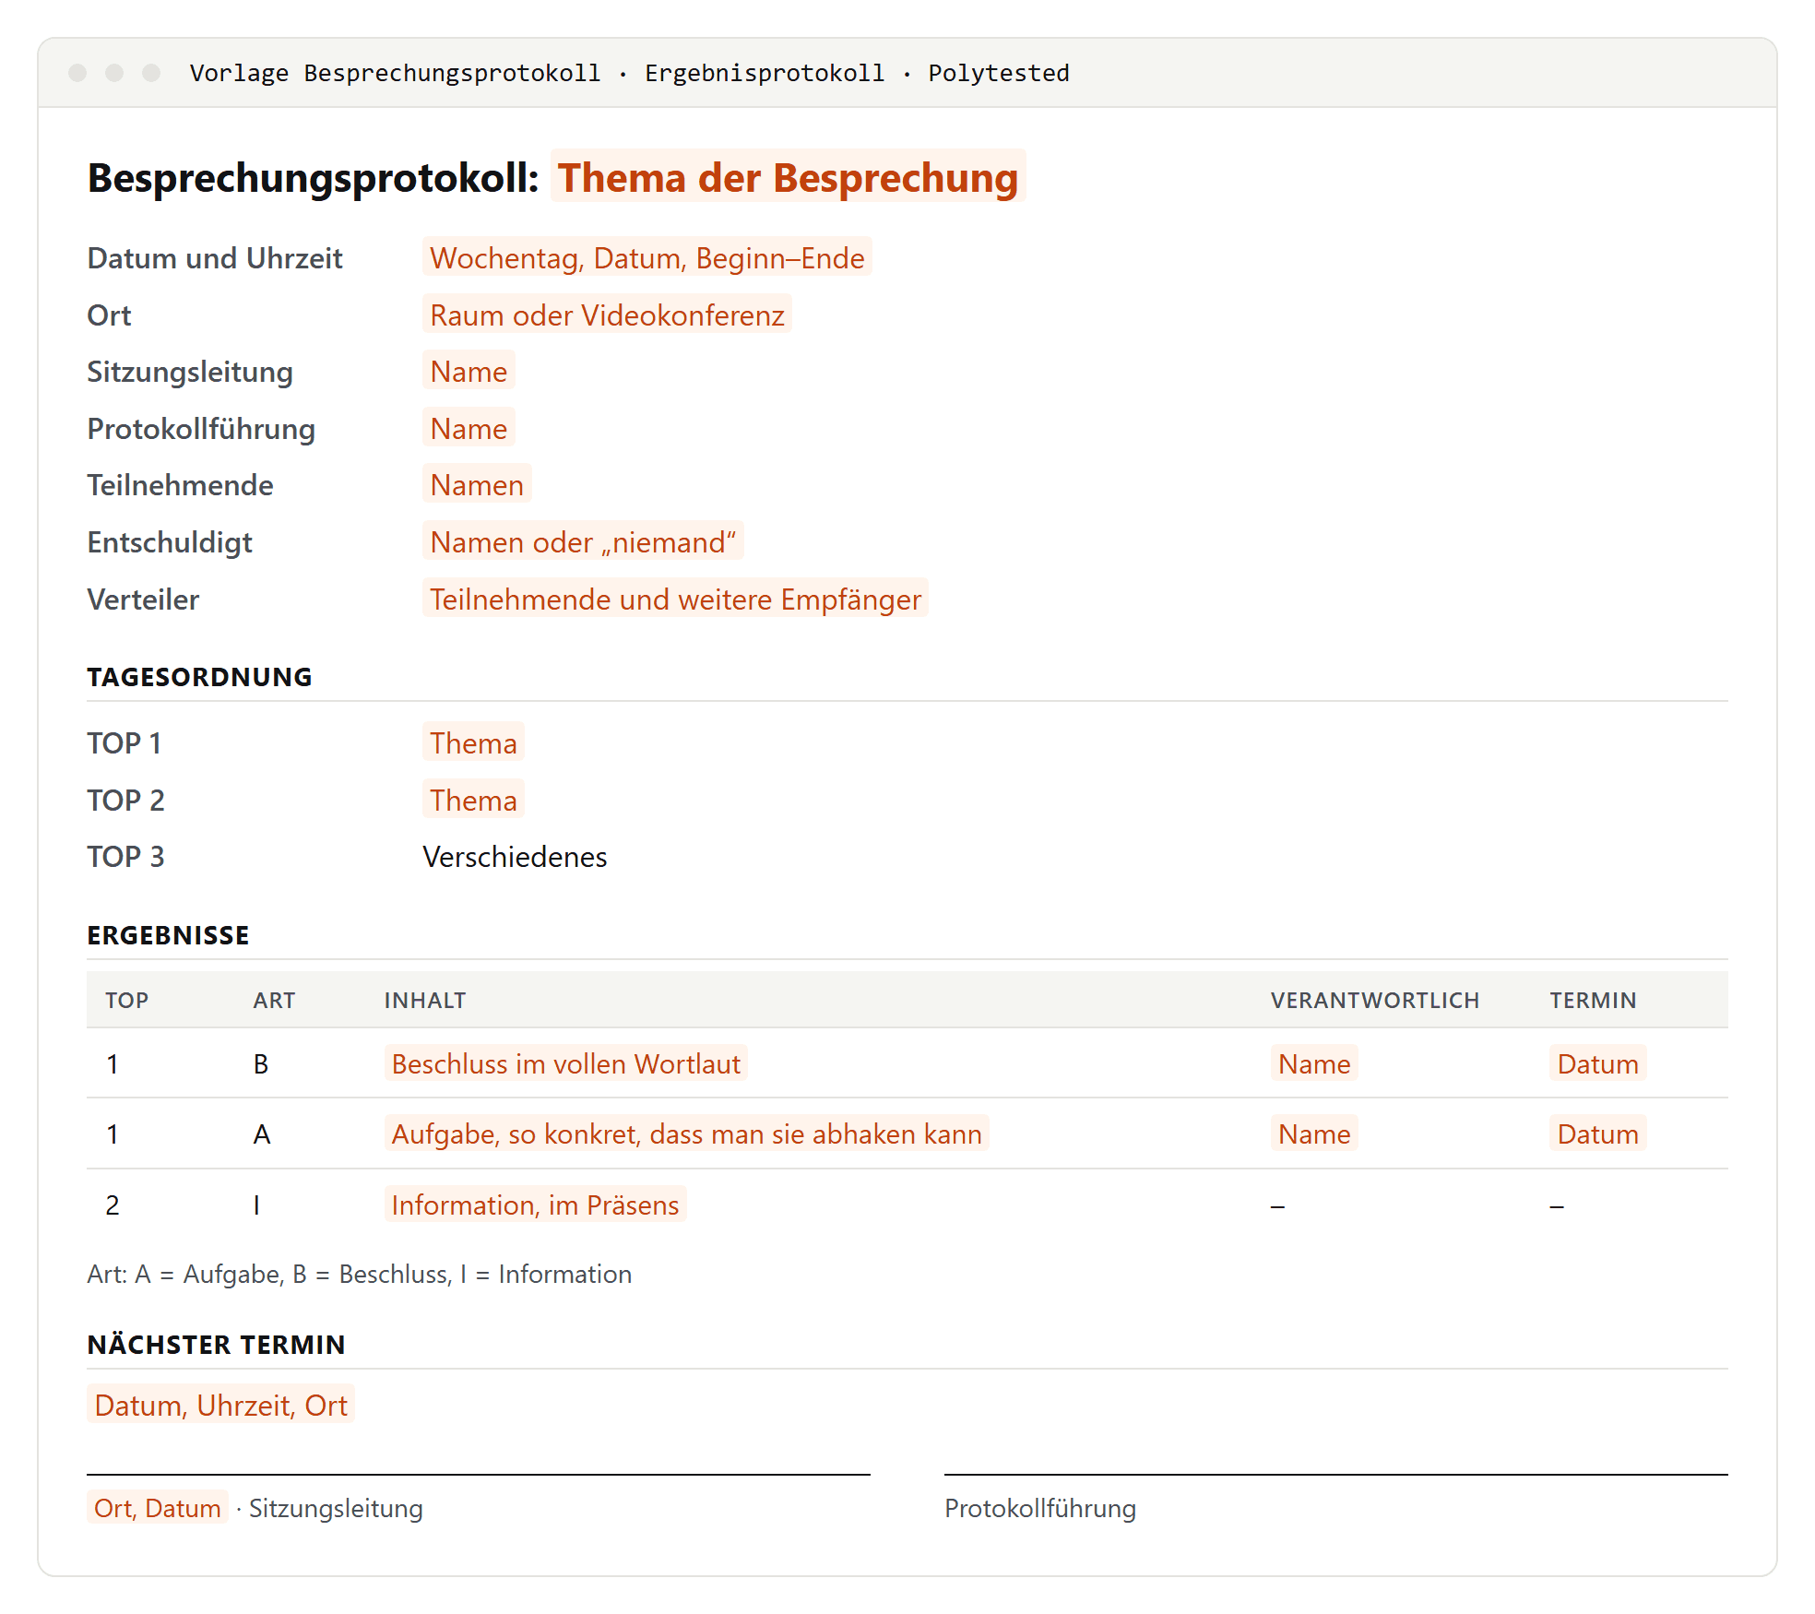Click Name in the Aufgabe row

click(x=1314, y=1133)
